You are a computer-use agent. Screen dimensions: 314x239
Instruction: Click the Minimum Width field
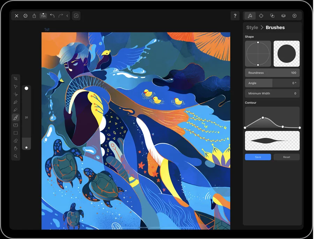(x=272, y=93)
